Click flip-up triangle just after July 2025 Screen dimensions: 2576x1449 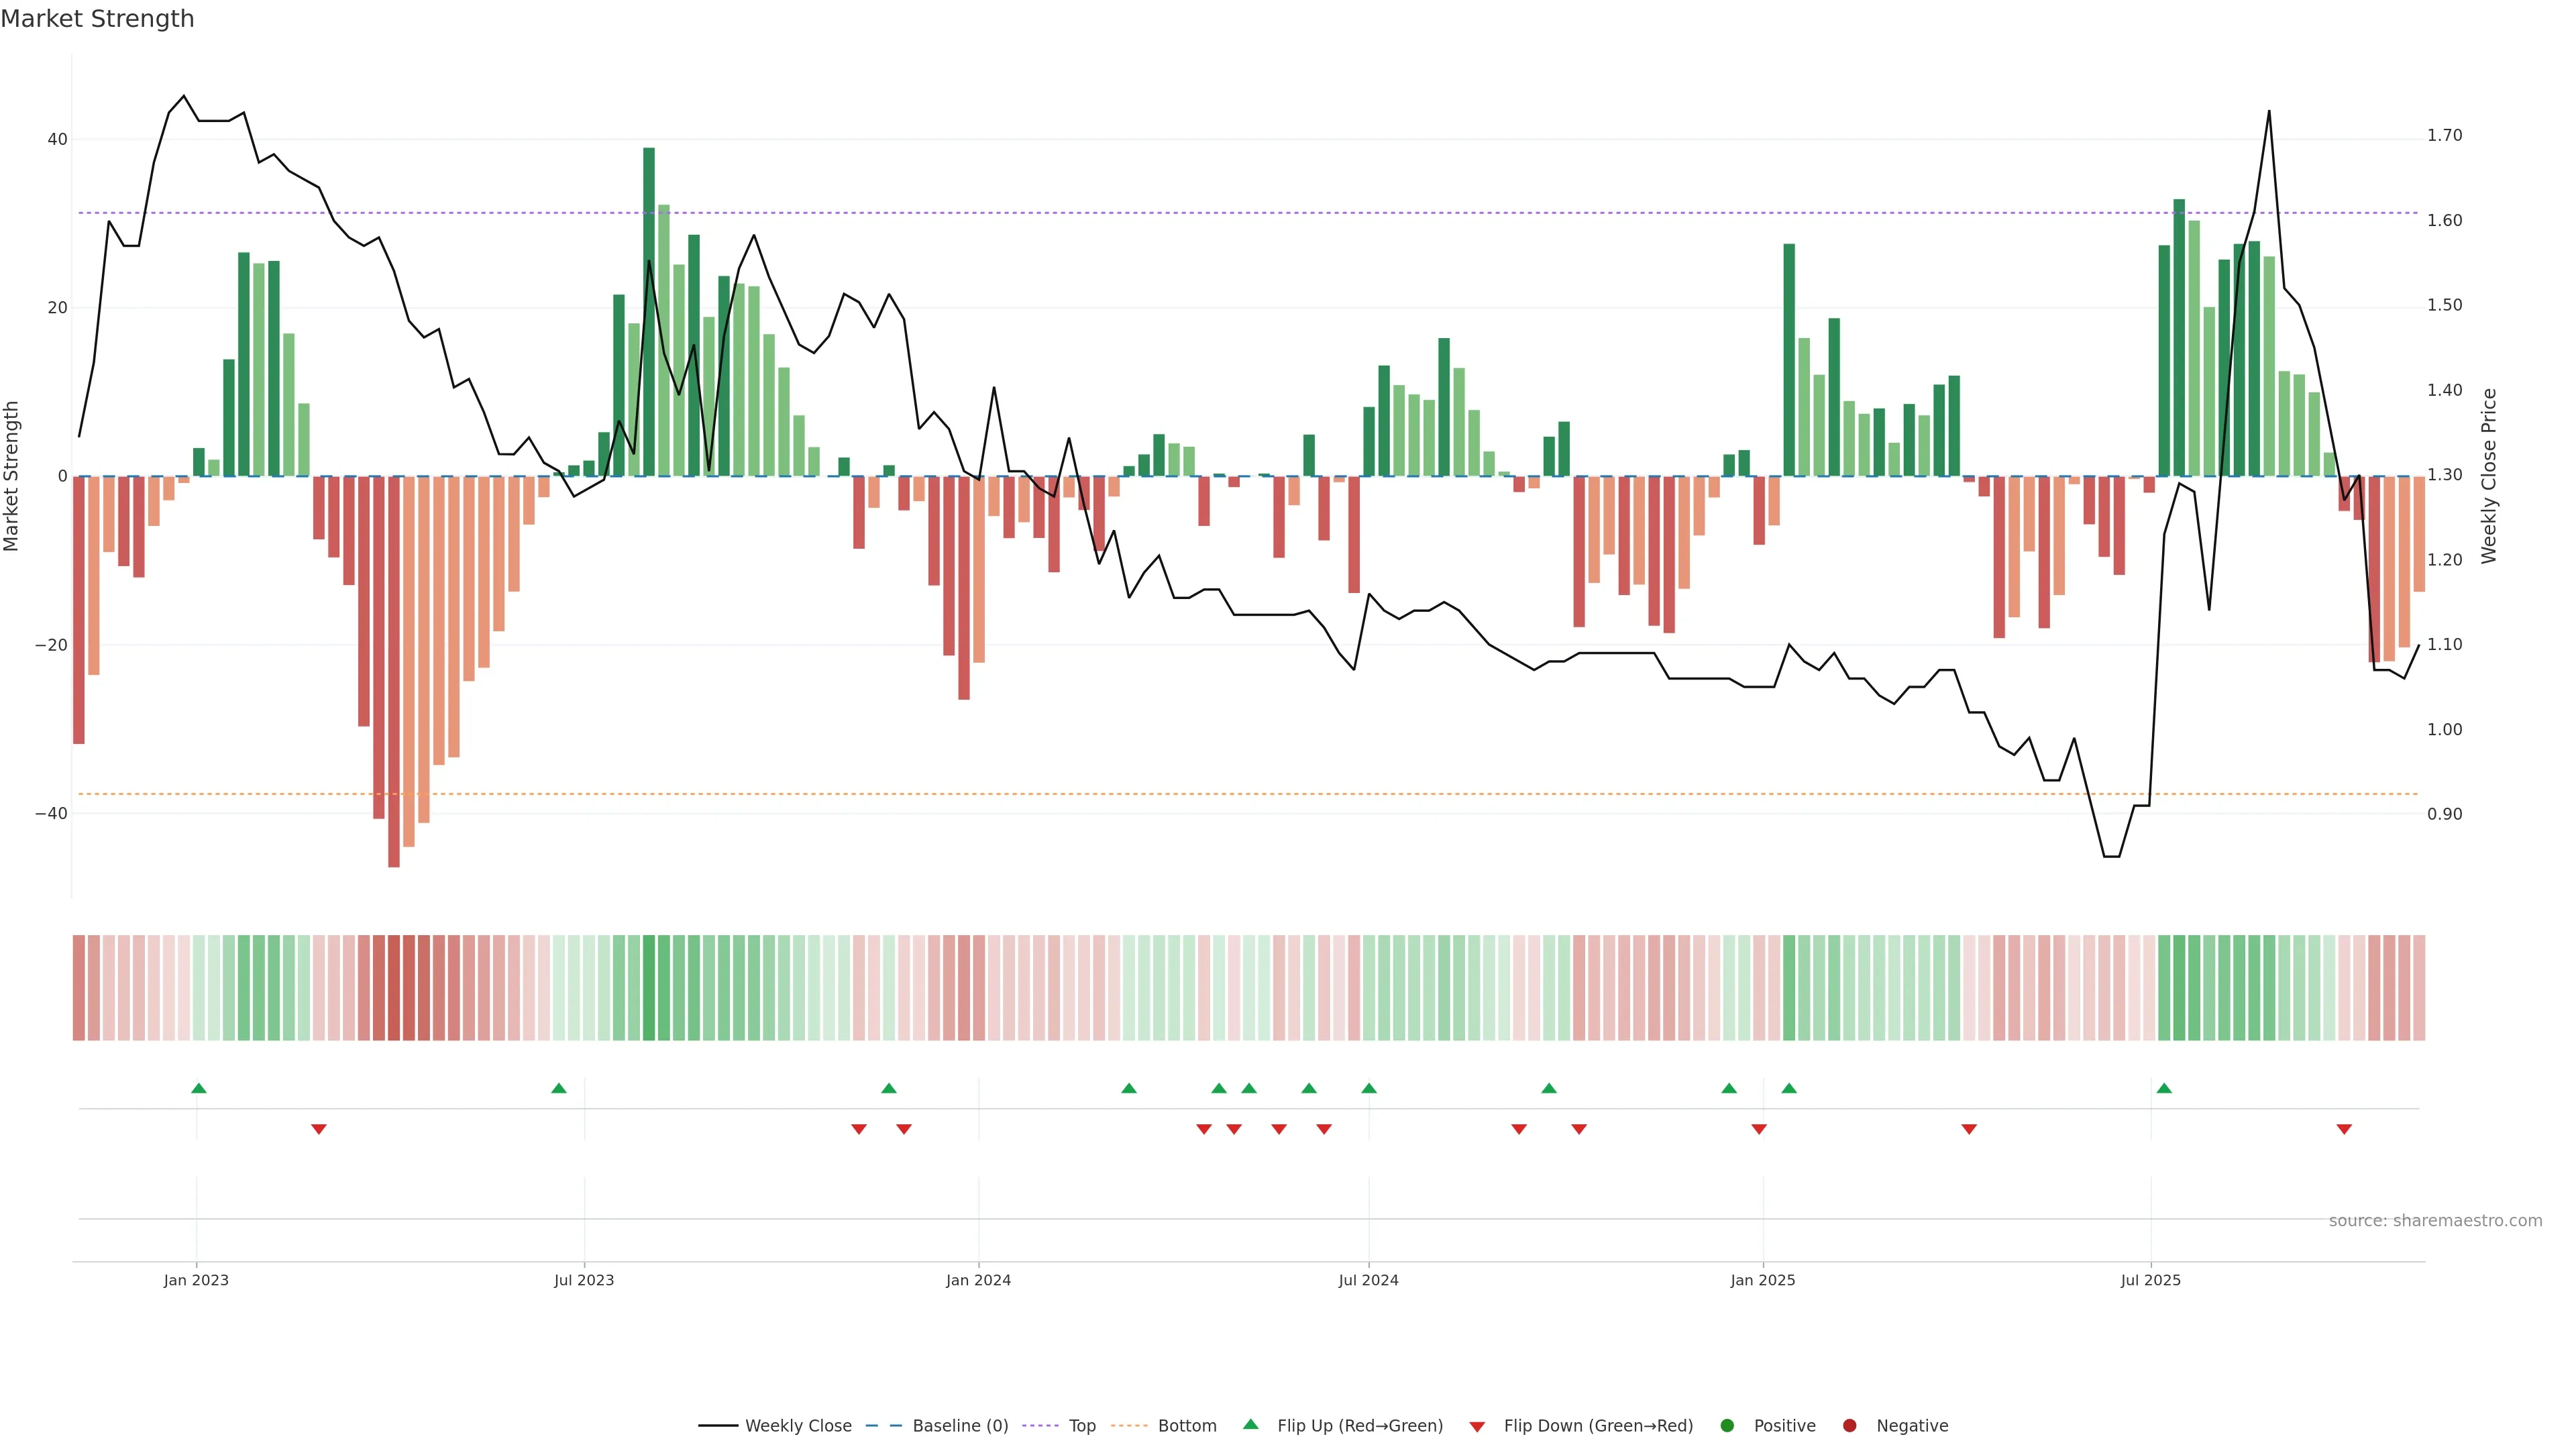(2164, 1088)
